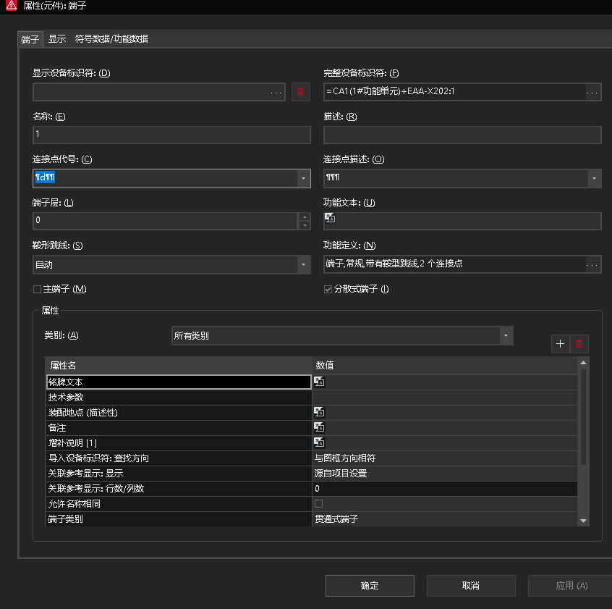Open the 类别 dropdown showing 所有类别

(506, 335)
